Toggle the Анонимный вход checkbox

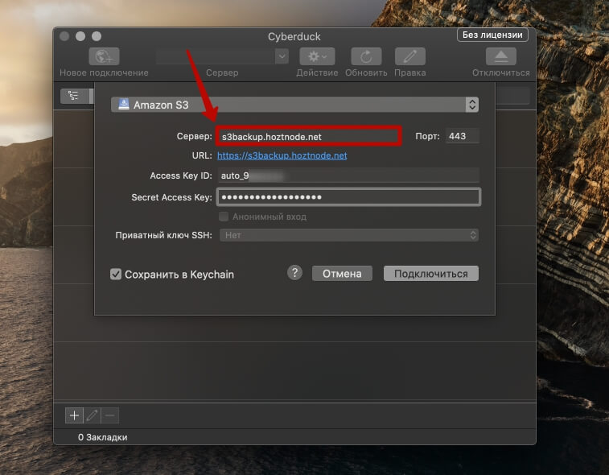pos(224,217)
